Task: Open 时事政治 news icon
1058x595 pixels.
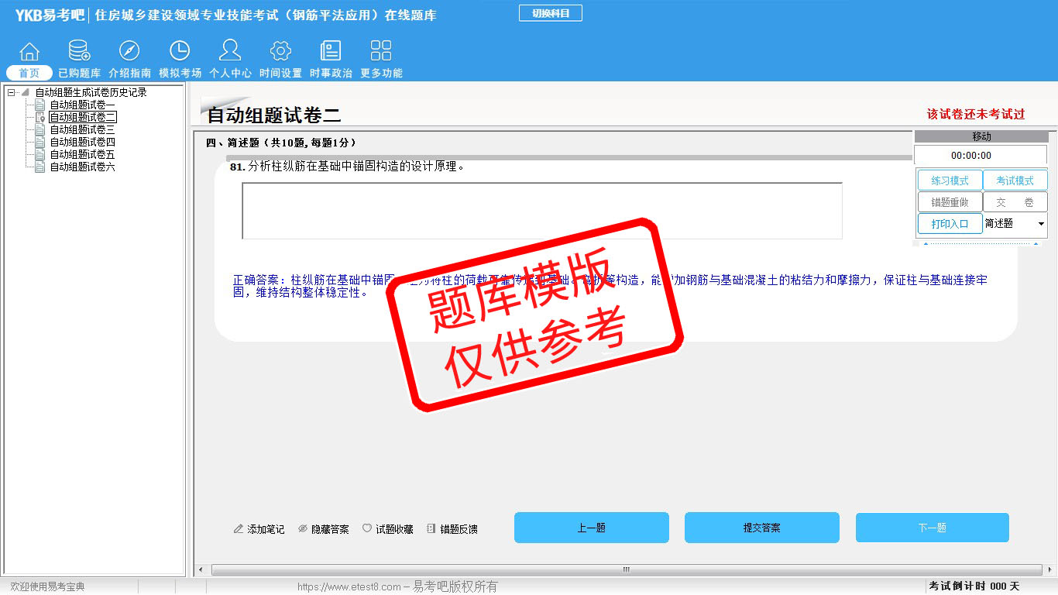Action: click(331, 52)
